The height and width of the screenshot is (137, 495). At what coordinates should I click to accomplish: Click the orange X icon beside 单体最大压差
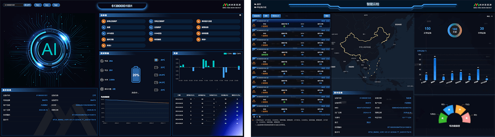199,21
